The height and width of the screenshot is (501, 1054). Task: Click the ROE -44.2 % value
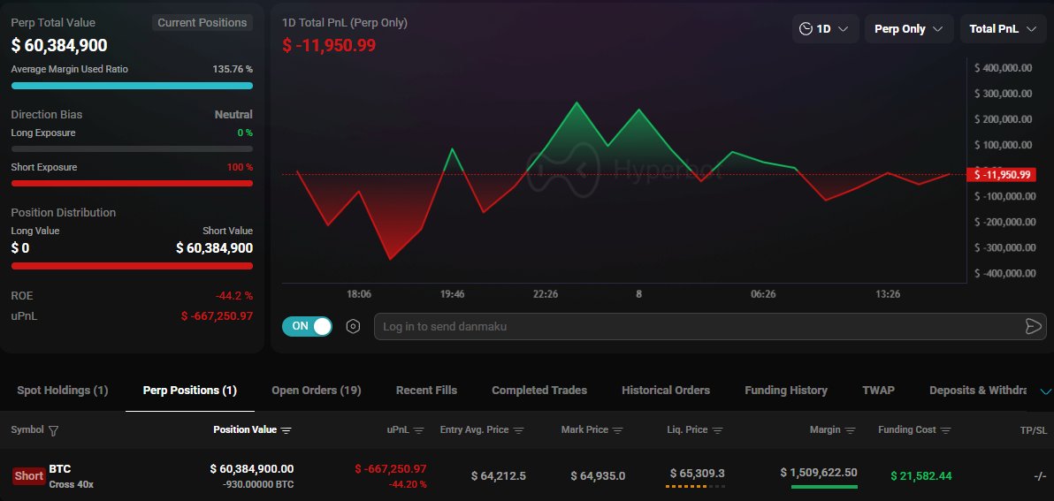(x=234, y=296)
